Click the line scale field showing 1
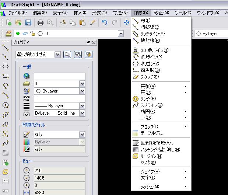The image size is (228, 195). 59,98
